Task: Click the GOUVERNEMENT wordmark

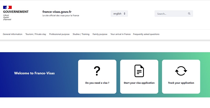Action: click(16, 12)
